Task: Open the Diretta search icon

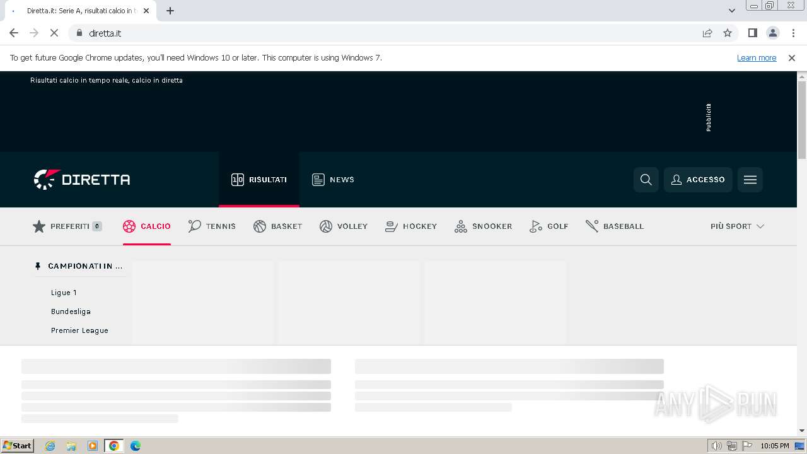Action: (x=646, y=180)
